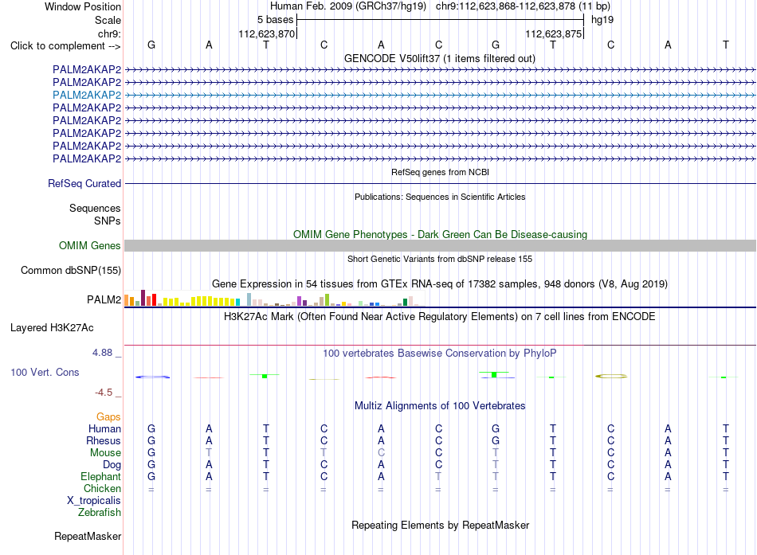Select the Dog alignment row label

click(x=112, y=465)
